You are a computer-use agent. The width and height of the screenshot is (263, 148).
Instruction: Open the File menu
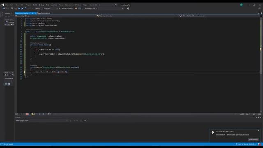coord(7,5)
